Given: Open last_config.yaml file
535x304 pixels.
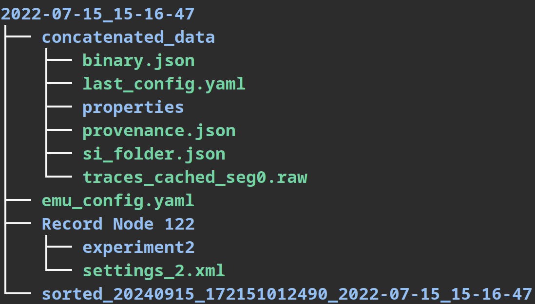Looking at the screenshot, I should click(164, 84).
